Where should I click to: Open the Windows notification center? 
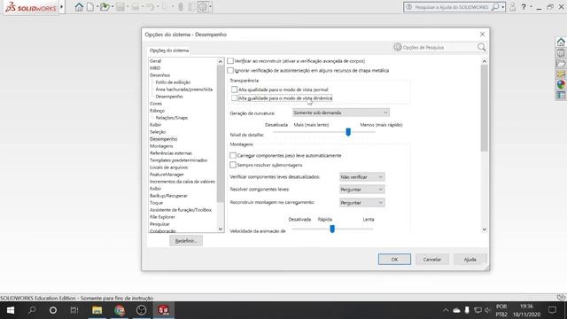(x=552, y=310)
